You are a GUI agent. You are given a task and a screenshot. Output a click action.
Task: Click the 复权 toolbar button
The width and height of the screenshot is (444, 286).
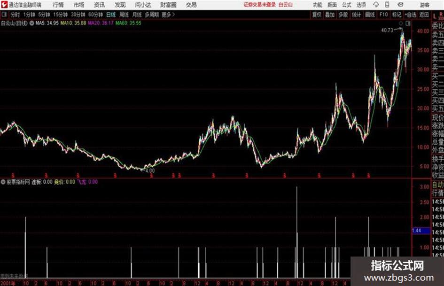[x=317, y=15]
